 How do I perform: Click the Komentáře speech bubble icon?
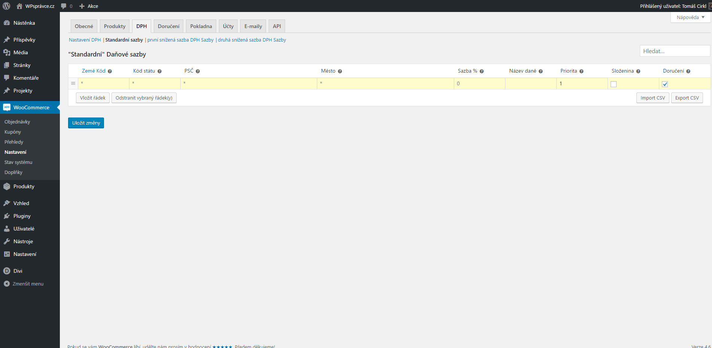coord(7,78)
